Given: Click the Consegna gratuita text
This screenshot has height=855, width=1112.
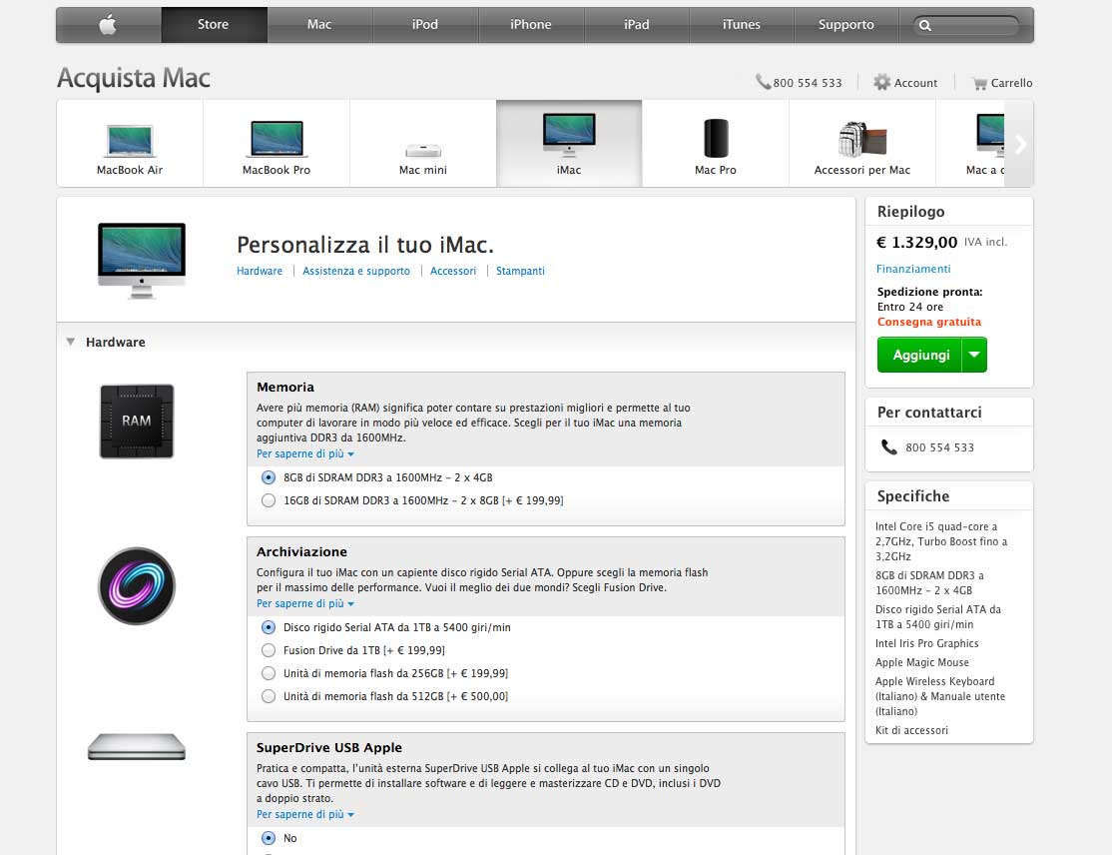Looking at the screenshot, I should point(929,323).
